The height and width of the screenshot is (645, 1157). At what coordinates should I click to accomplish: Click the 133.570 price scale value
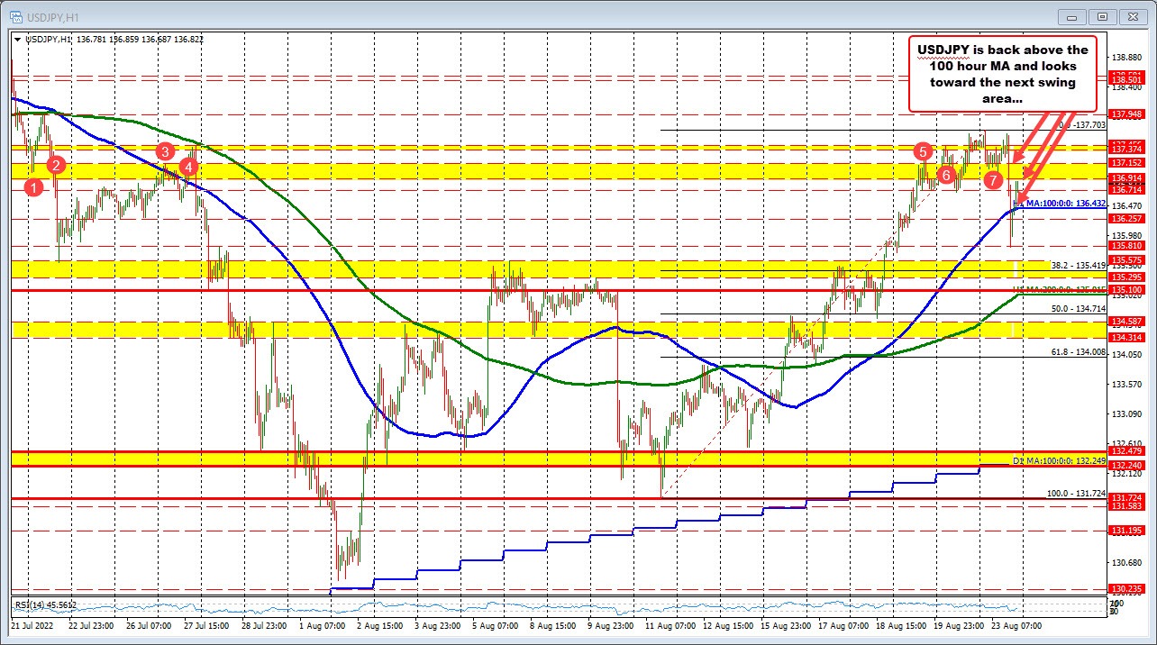1127,385
